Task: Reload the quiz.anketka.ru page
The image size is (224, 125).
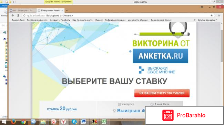Action: pos(24,15)
